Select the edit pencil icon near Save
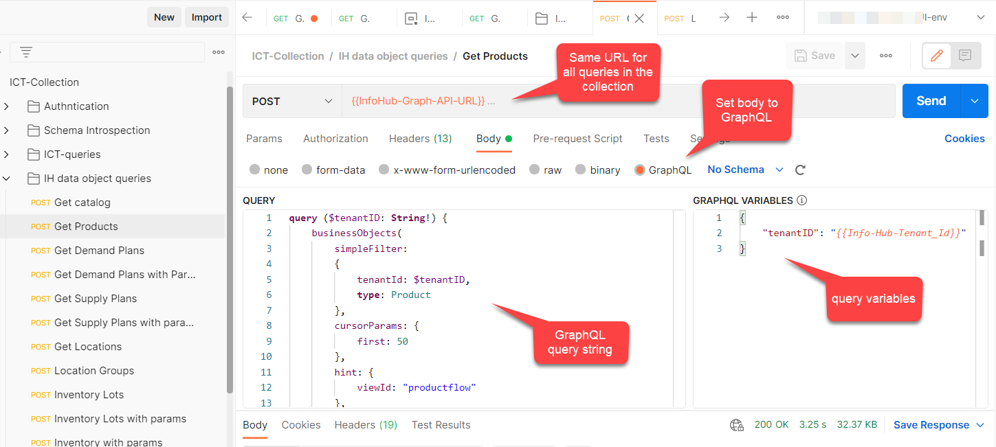The image size is (996, 447). (x=936, y=55)
